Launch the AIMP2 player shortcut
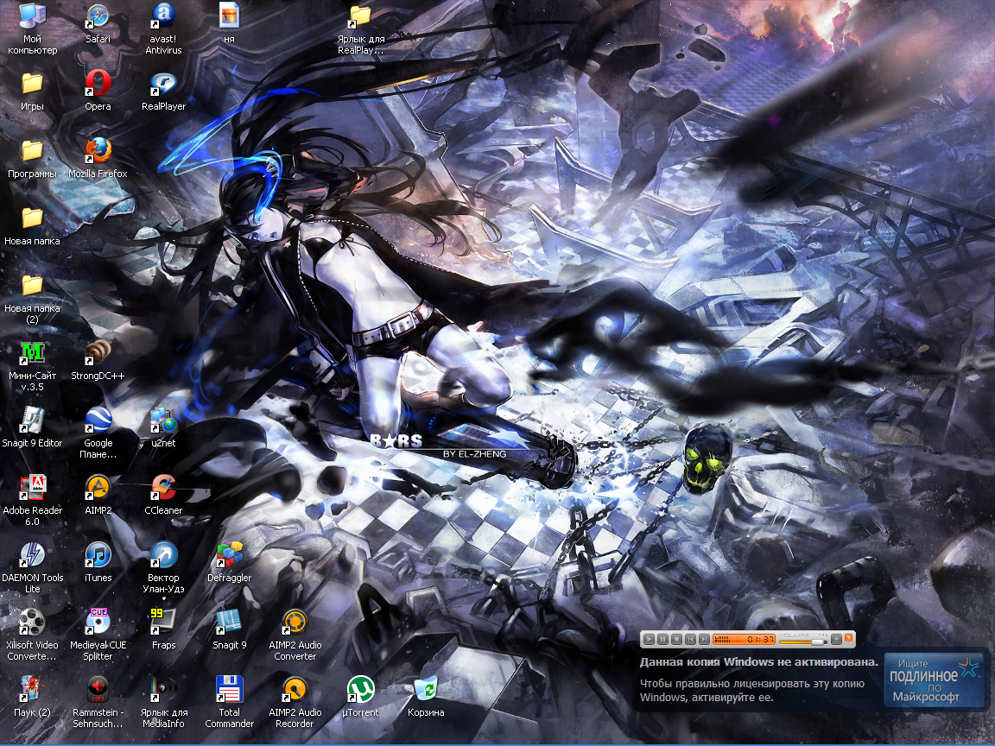995x746 pixels. click(x=98, y=495)
